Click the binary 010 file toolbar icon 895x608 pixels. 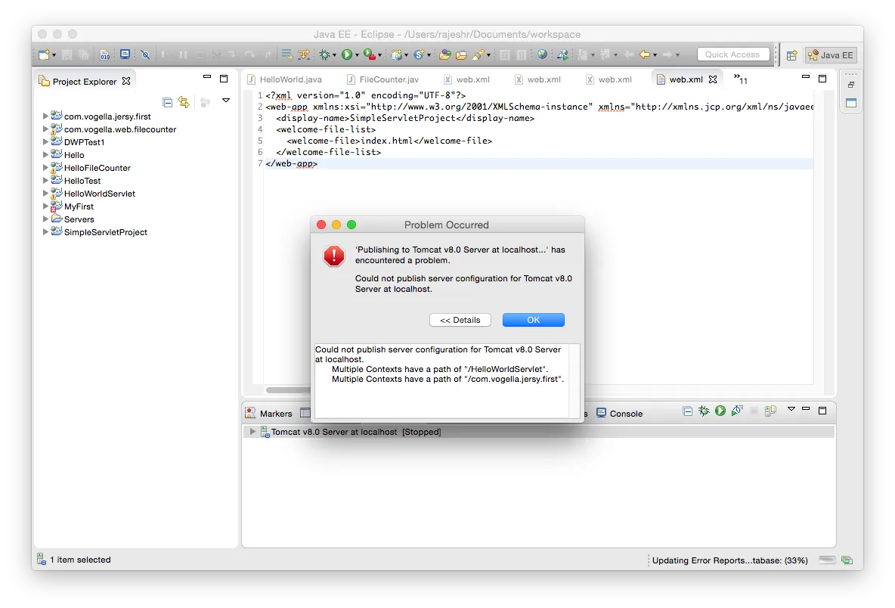coord(105,54)
